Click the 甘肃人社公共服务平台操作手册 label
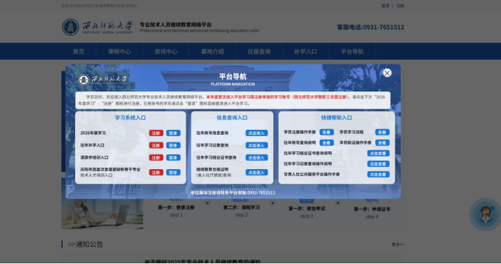This screenshot has height=264, width=501. pos(312,175)
